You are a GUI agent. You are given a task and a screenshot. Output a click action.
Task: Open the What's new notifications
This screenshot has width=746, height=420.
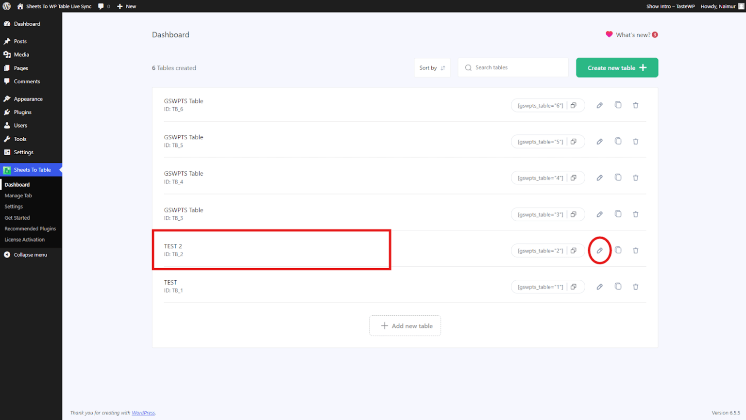click(631, 34)
